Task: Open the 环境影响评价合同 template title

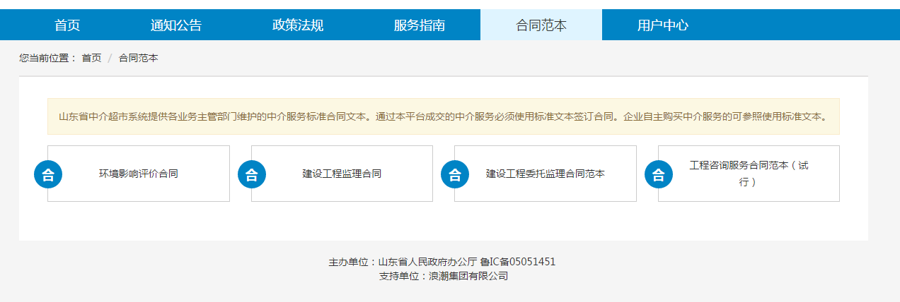Action: pyautogui.click(x=139, y=174)
